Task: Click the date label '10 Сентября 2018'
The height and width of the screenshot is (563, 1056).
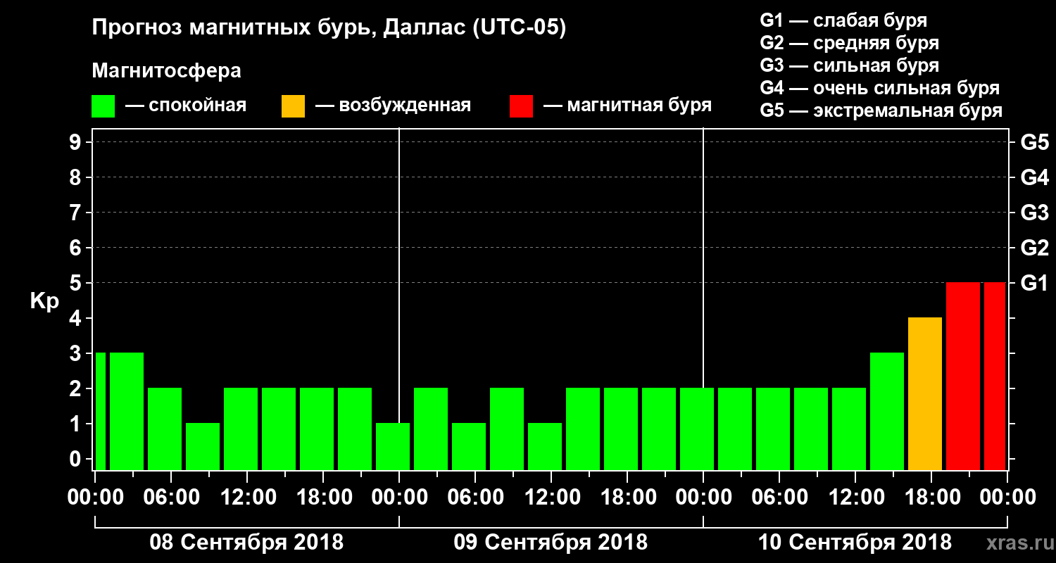Action: coord(855,543)
